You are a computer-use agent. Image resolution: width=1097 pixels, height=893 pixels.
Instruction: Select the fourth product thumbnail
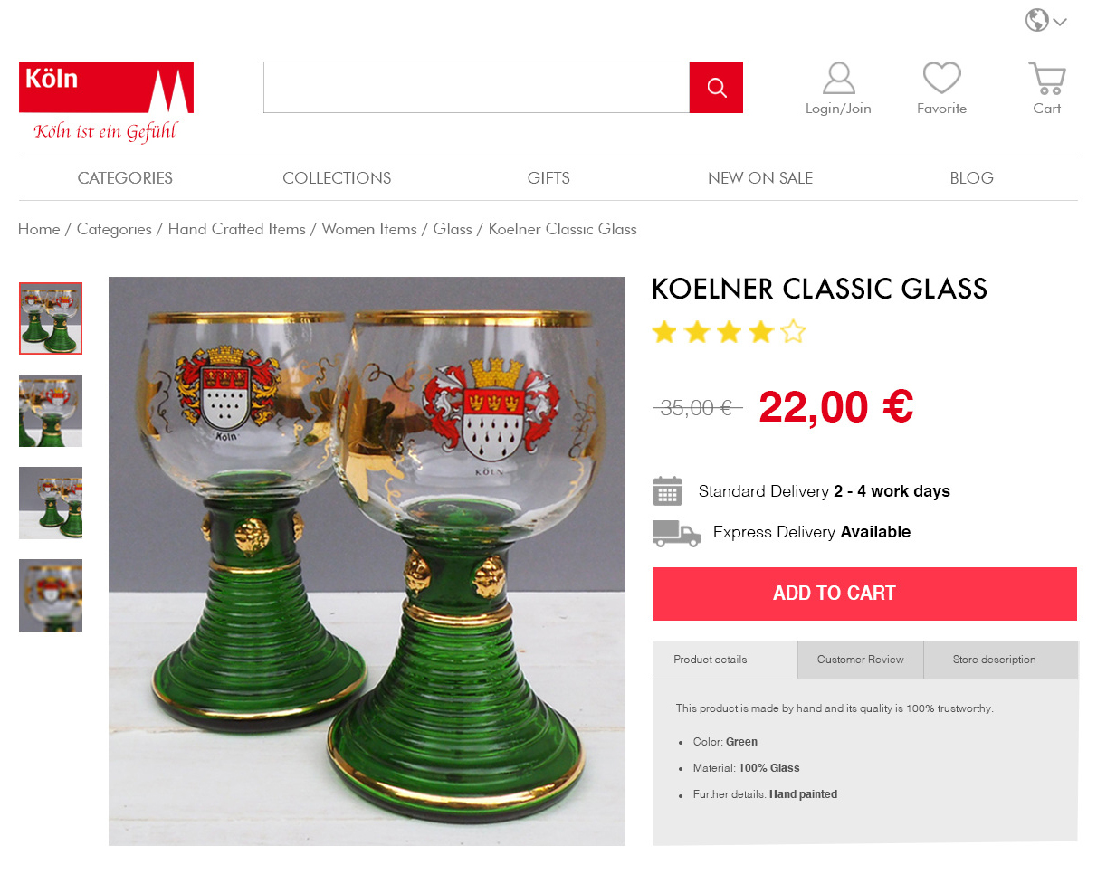pyautogui.click(x=51, y=595)
